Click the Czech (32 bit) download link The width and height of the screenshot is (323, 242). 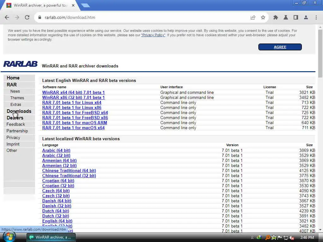tap(56, 196)
